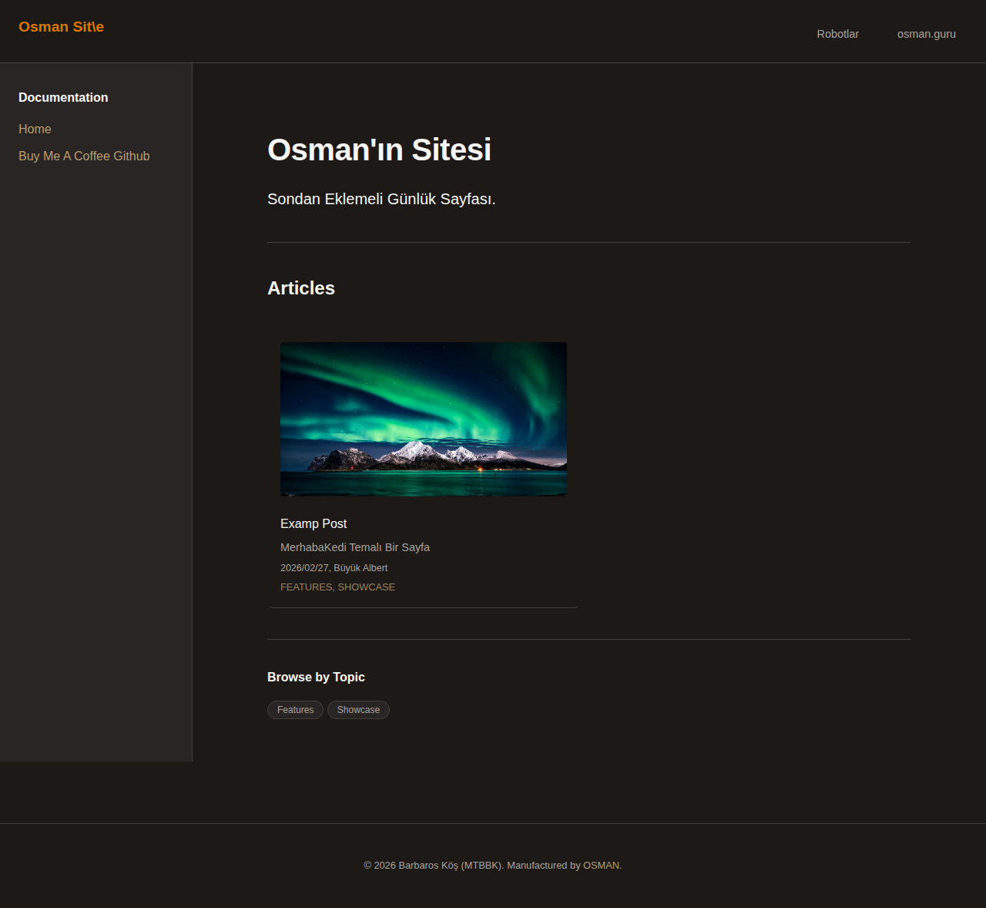
Task: Click the uppercase SHOWCASE category under Examp Post
Action: [367, 587]
